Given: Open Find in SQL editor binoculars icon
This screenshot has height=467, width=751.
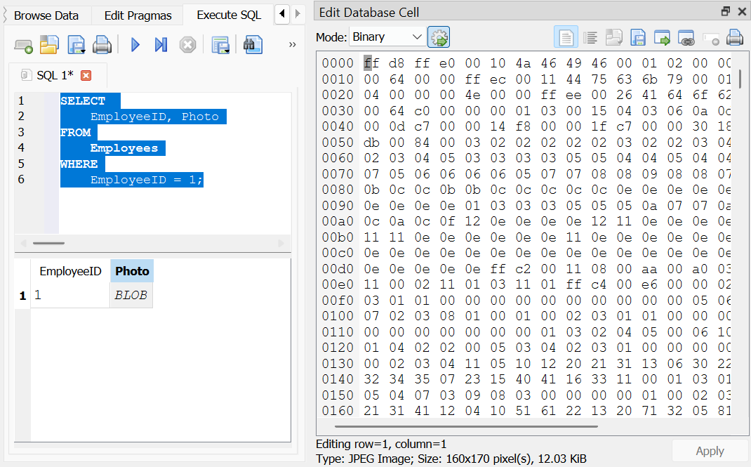Looking at the screenshot, I should tap(253, 46).
